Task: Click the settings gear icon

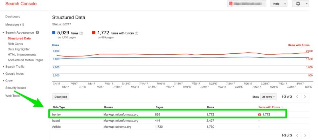Action: pyautogui.click(x=299, y=4)
